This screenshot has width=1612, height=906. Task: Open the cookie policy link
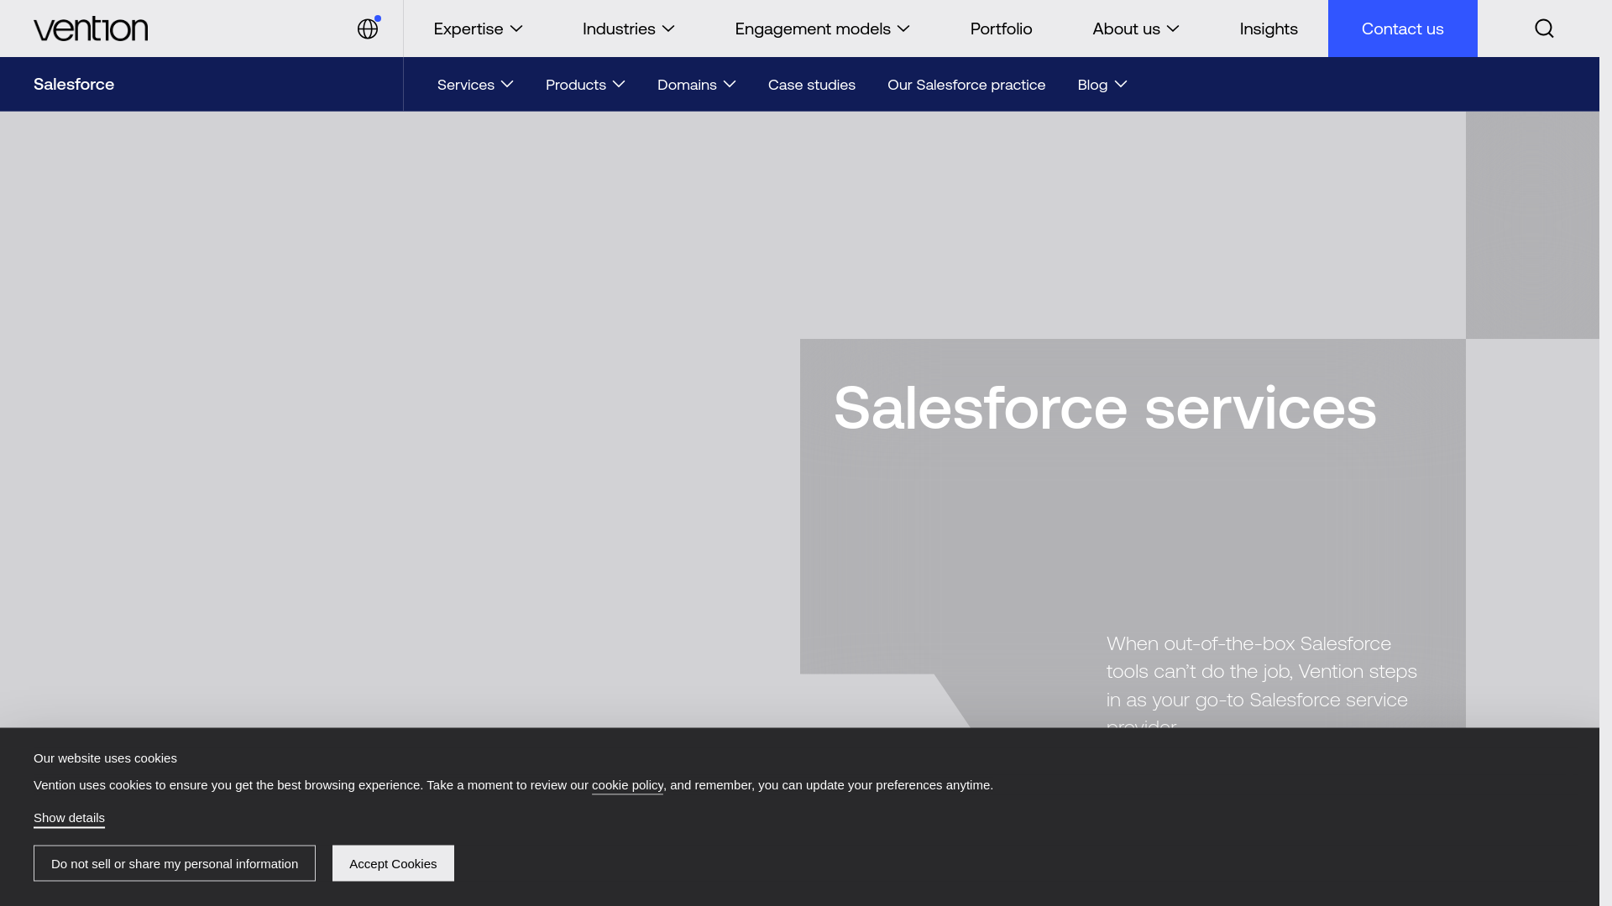pos(627,785)
